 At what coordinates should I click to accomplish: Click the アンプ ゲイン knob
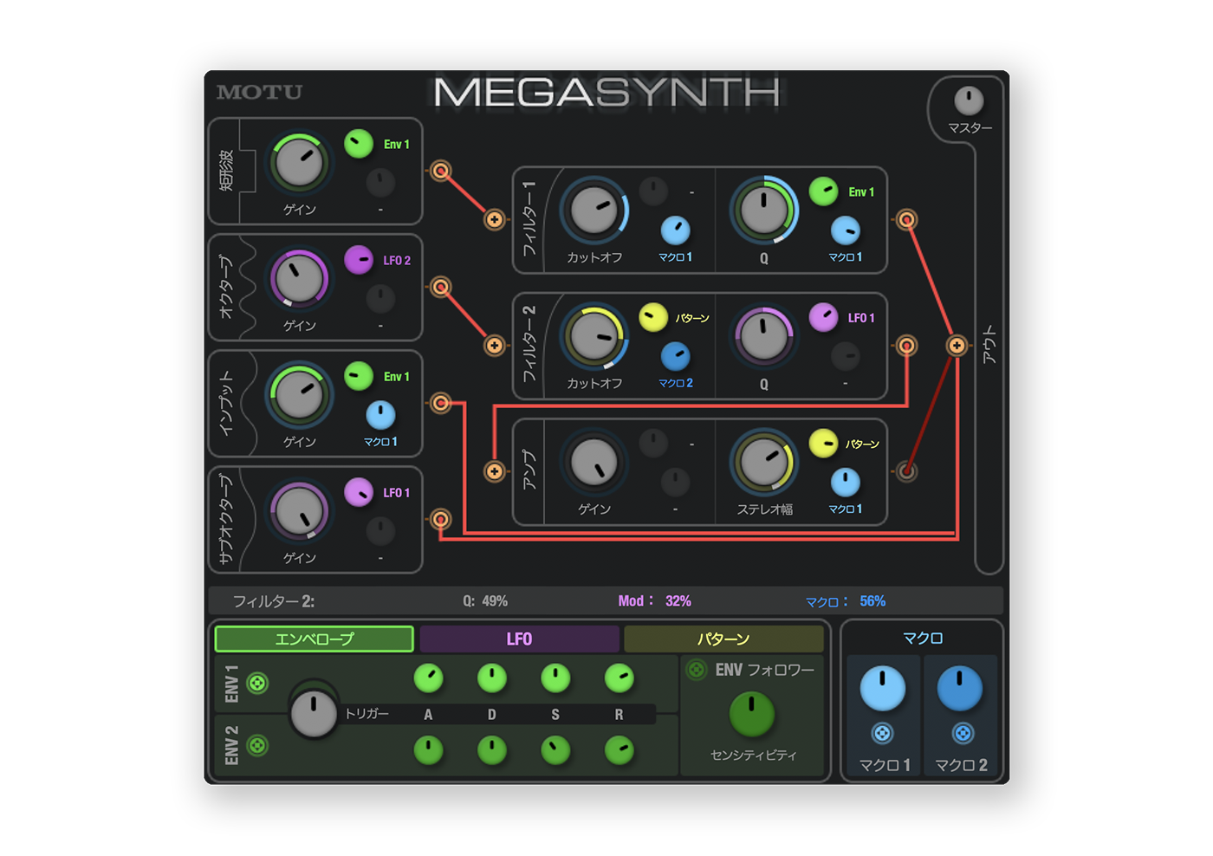594,463
